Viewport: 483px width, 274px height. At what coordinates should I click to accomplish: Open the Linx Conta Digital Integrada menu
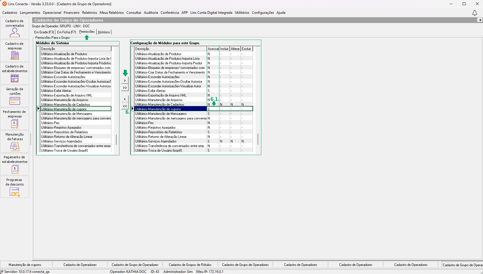[x=211, y=13]
